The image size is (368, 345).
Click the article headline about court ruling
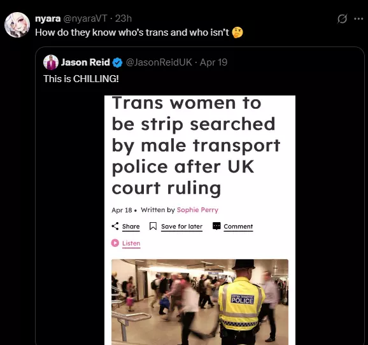click(196, 146)
